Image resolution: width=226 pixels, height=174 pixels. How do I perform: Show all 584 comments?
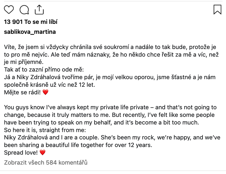click(46, 162)
